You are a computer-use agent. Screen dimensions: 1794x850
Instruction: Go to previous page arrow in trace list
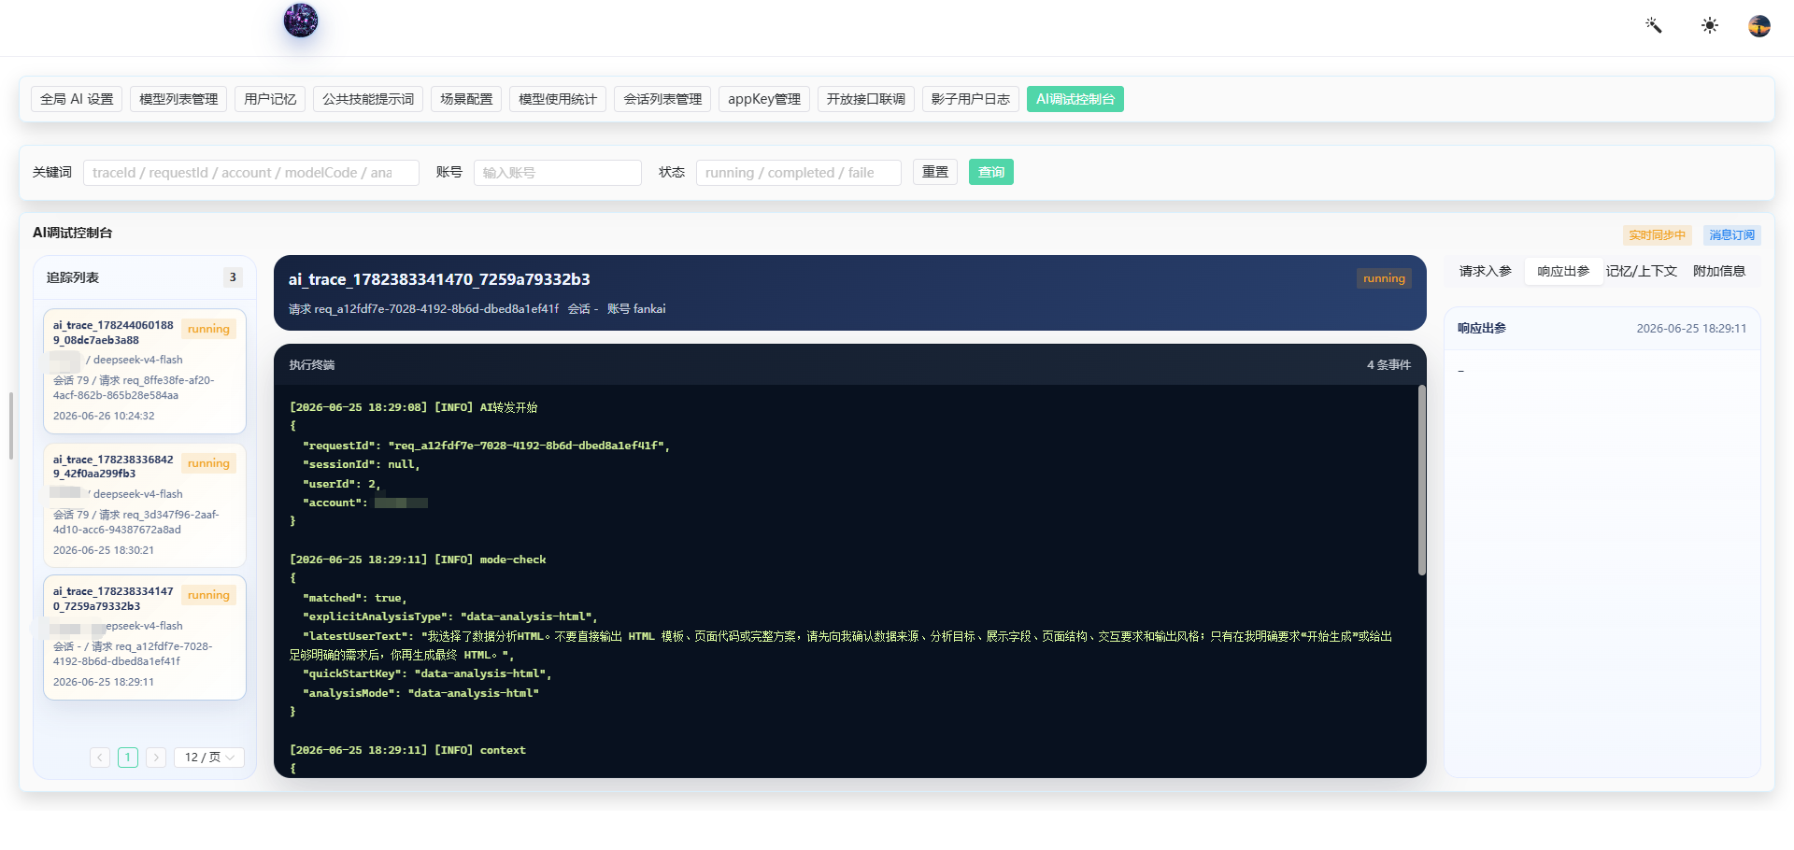point(100,758)
